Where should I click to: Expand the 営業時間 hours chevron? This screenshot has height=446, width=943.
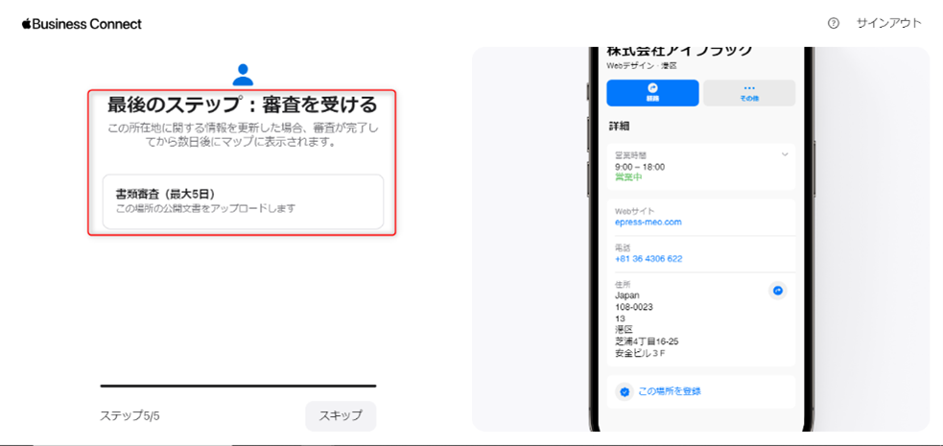pyautogui.click(x=784, y=154)
